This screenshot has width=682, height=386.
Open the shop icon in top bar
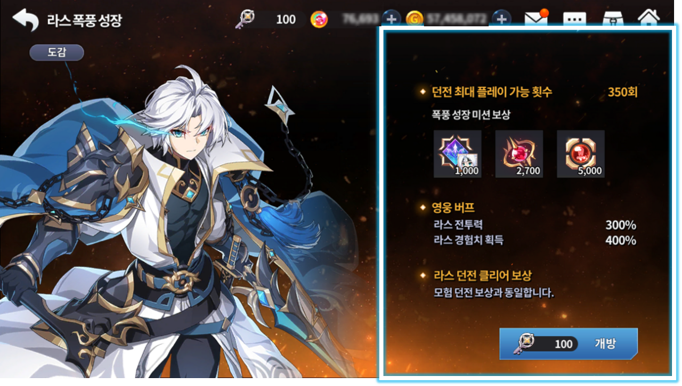[613, 19]
